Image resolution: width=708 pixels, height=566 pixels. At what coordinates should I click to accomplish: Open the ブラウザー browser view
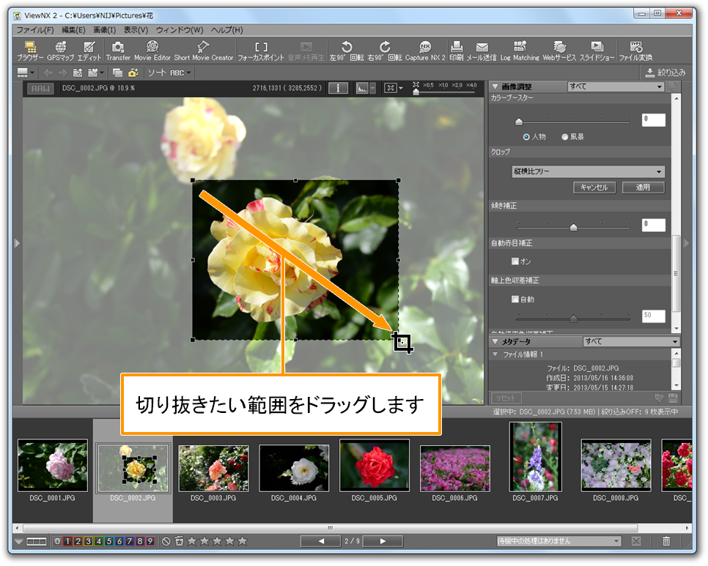[30, 51]
